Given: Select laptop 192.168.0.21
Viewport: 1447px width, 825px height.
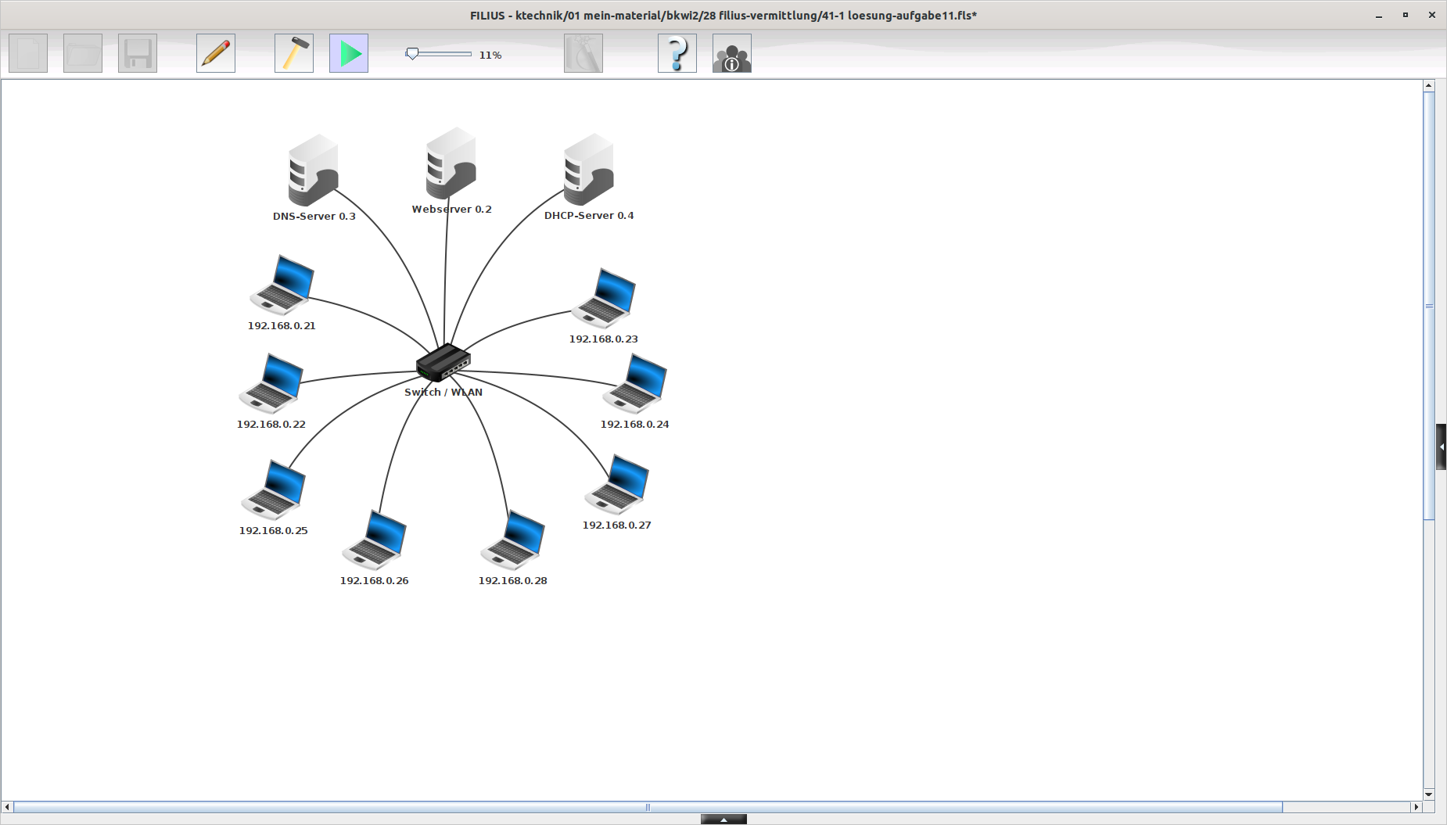Looking at the screenshot, I should [282, 285].
